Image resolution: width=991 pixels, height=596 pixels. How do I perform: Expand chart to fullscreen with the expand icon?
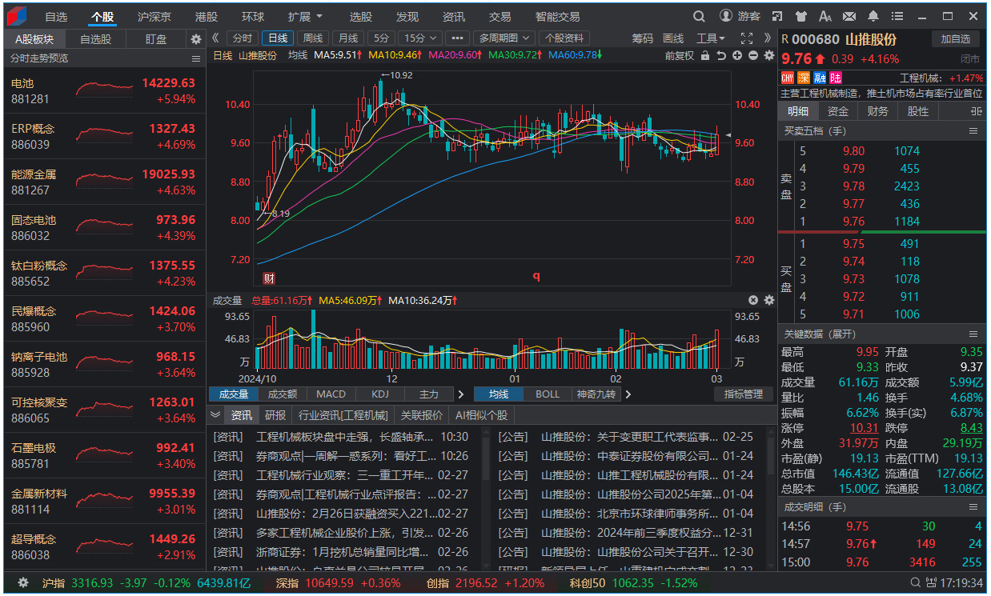point(747,37)
